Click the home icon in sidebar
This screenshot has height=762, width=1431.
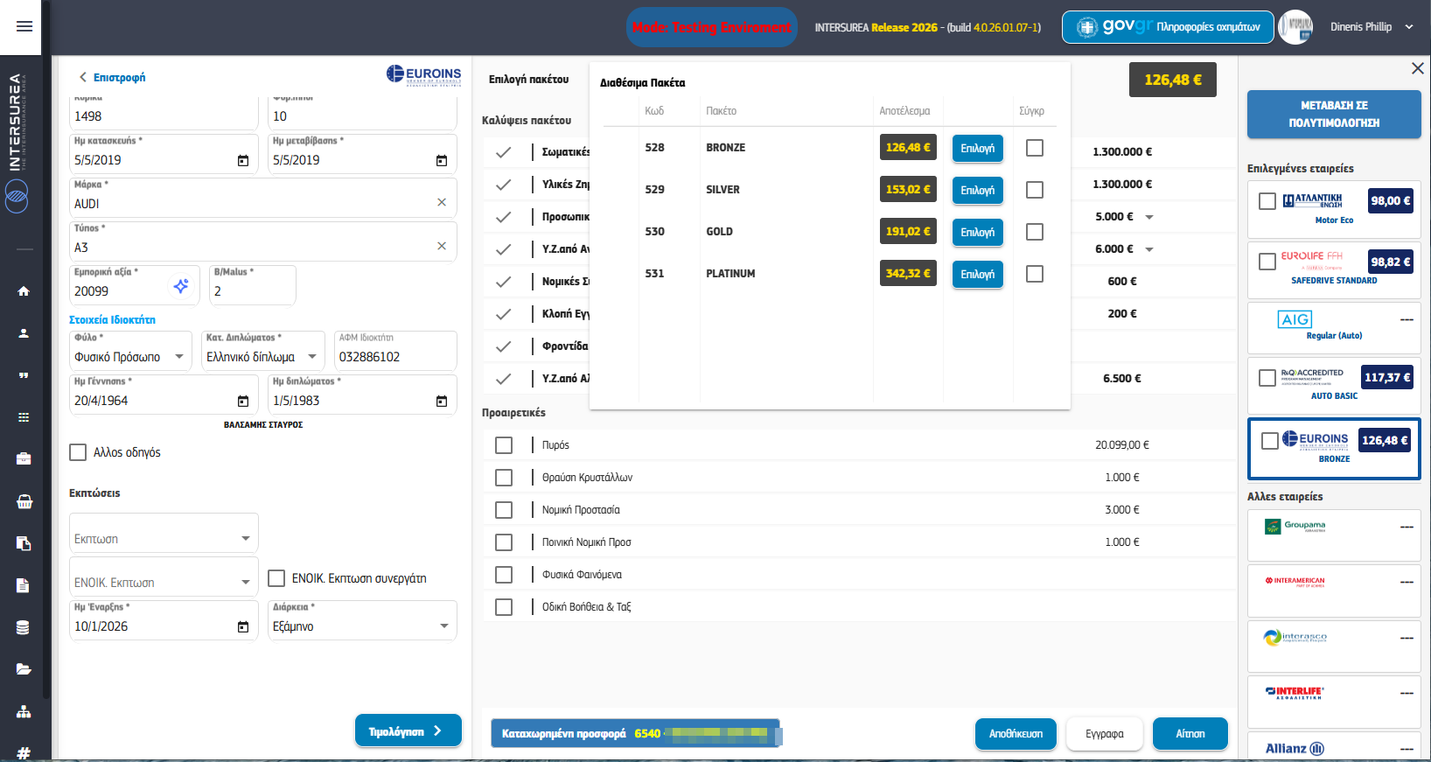24,291
